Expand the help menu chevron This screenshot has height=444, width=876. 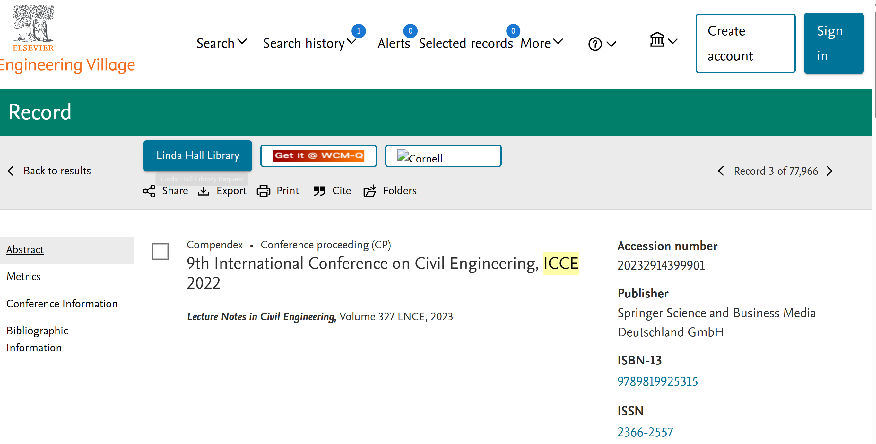point(611,44)
